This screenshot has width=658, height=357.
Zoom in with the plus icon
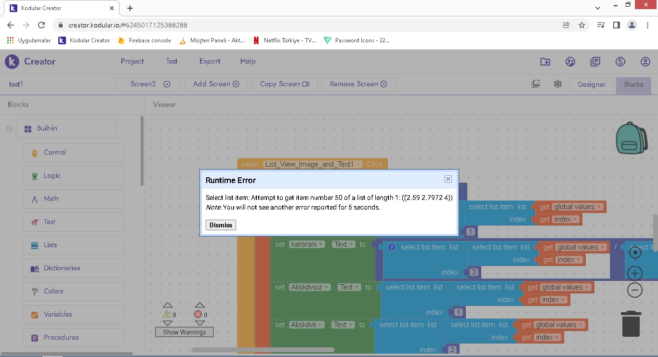coord(635,274)
